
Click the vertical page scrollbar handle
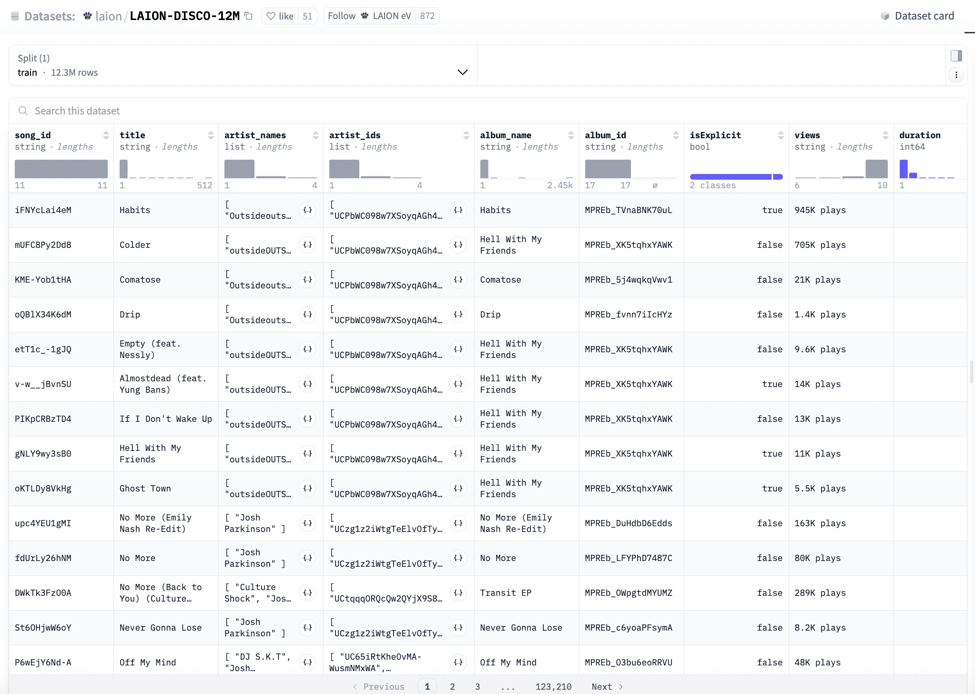pos(971,372)
